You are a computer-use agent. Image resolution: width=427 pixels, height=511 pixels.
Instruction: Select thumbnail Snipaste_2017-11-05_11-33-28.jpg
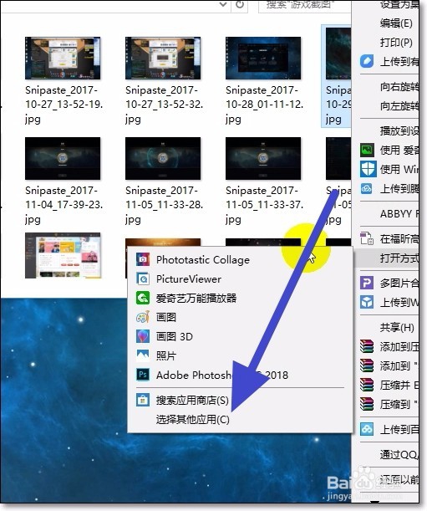[x=163, y=158]
